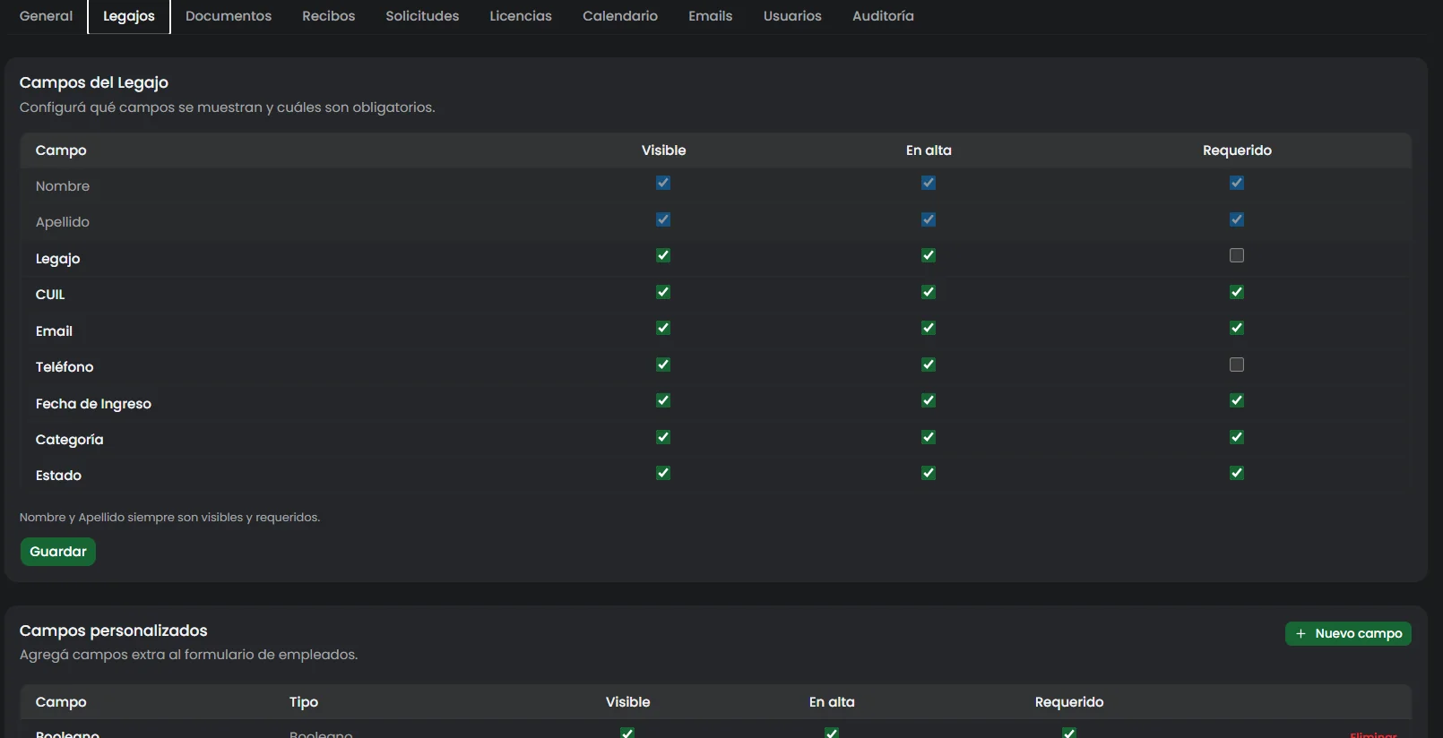Disable Requerido for Fecha de Ingreso
Screen dimensions: 1443x738
[1237, 400]
